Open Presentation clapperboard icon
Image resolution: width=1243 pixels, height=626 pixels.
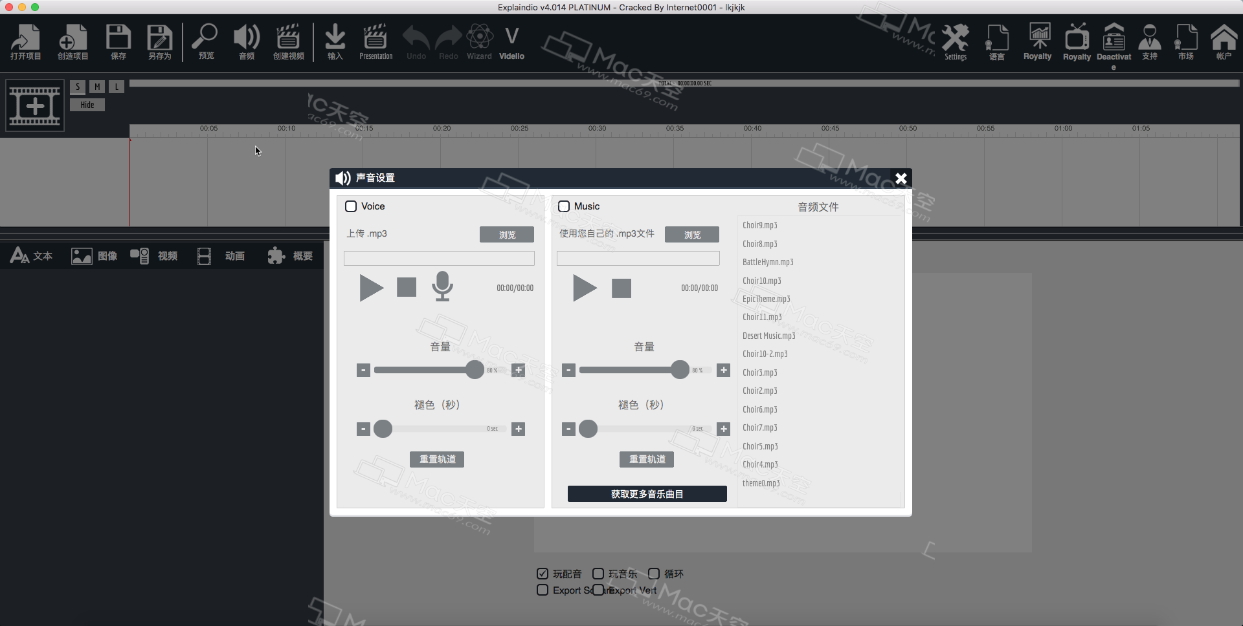(x=375, y=42)
